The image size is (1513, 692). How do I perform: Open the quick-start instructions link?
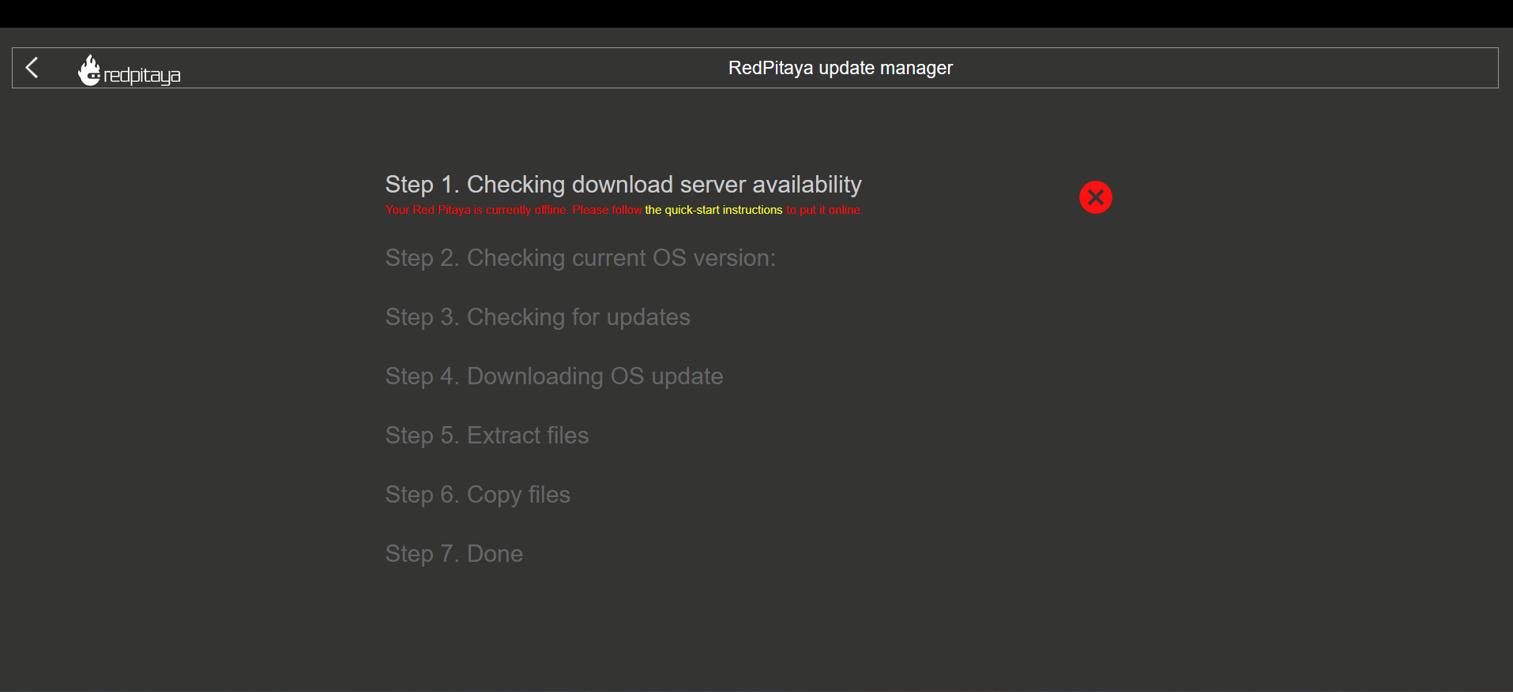[713, 210]
